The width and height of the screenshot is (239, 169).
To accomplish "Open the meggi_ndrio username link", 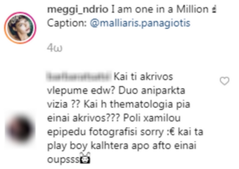I will point(78,9).
